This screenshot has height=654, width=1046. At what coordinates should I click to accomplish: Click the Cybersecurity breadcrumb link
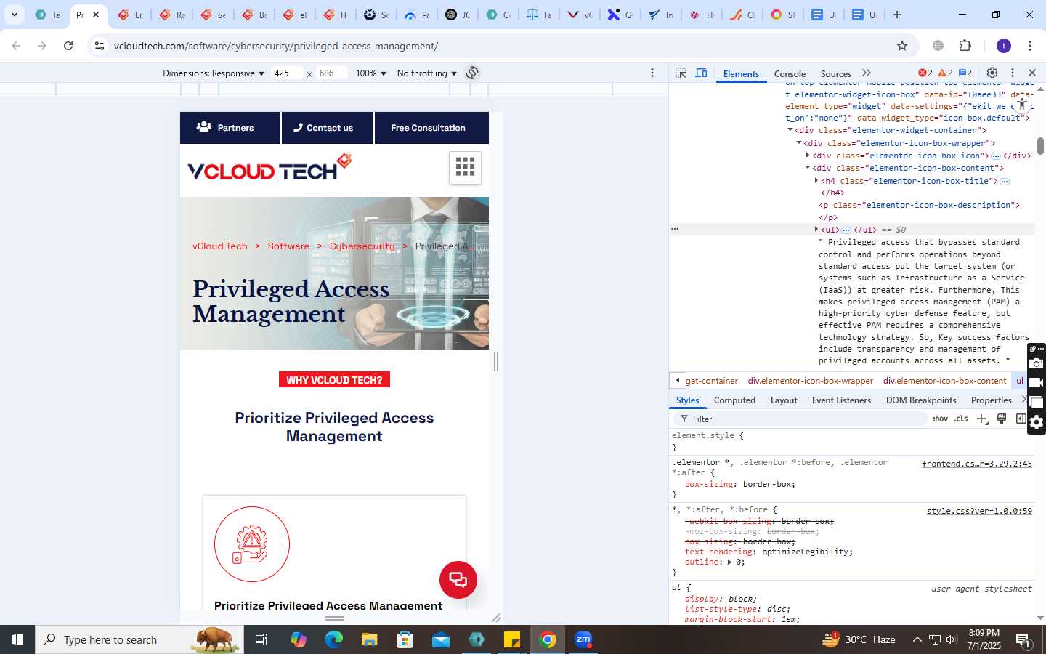362,246
